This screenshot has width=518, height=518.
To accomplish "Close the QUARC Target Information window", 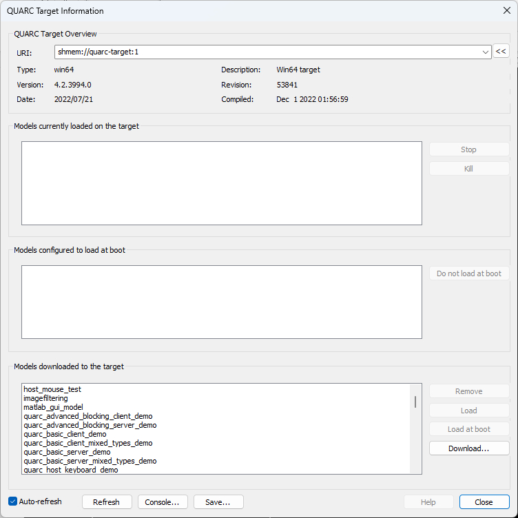I will 507,10.
